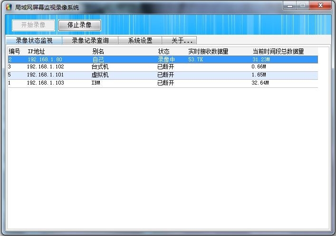The image size is (336, 236).
Task: Click the 实时接收数据量 column header
Action: 208,51
